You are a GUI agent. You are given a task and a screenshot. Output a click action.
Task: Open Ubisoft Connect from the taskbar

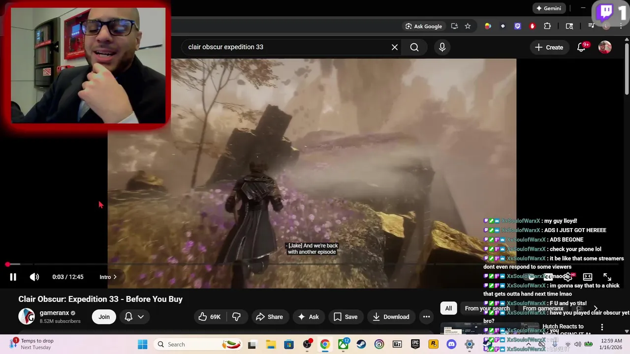(x=379, y=344)
